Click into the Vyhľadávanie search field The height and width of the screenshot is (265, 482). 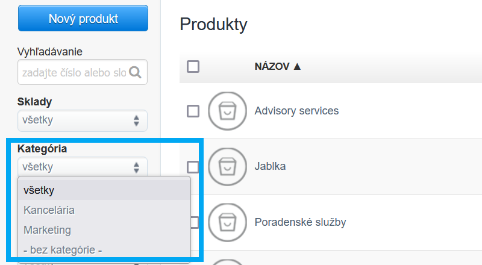click(x=74, y=73)
